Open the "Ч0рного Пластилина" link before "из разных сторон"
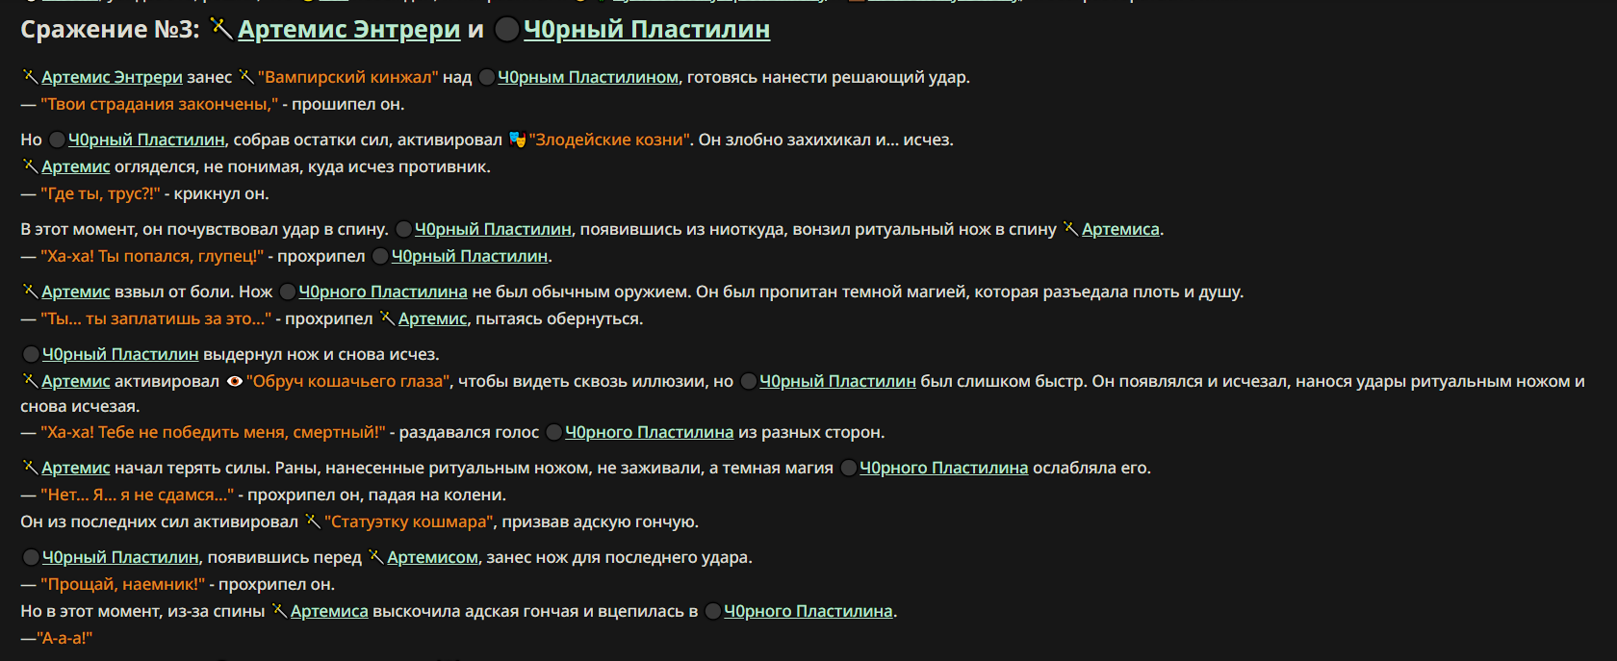Screen dimensions: 1617x661 (650, 432)
